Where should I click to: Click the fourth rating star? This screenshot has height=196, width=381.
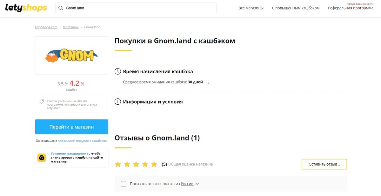coord(145,164)
